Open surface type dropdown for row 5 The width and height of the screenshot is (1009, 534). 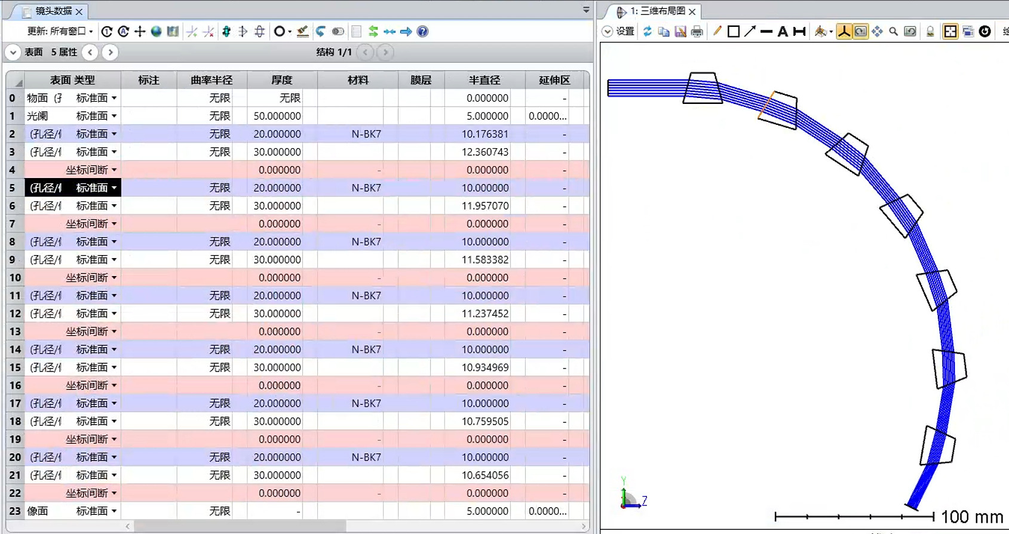114,188
